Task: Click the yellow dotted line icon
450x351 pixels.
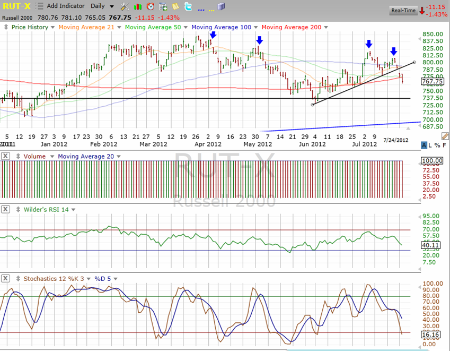Action: click(x=211, y=10)
